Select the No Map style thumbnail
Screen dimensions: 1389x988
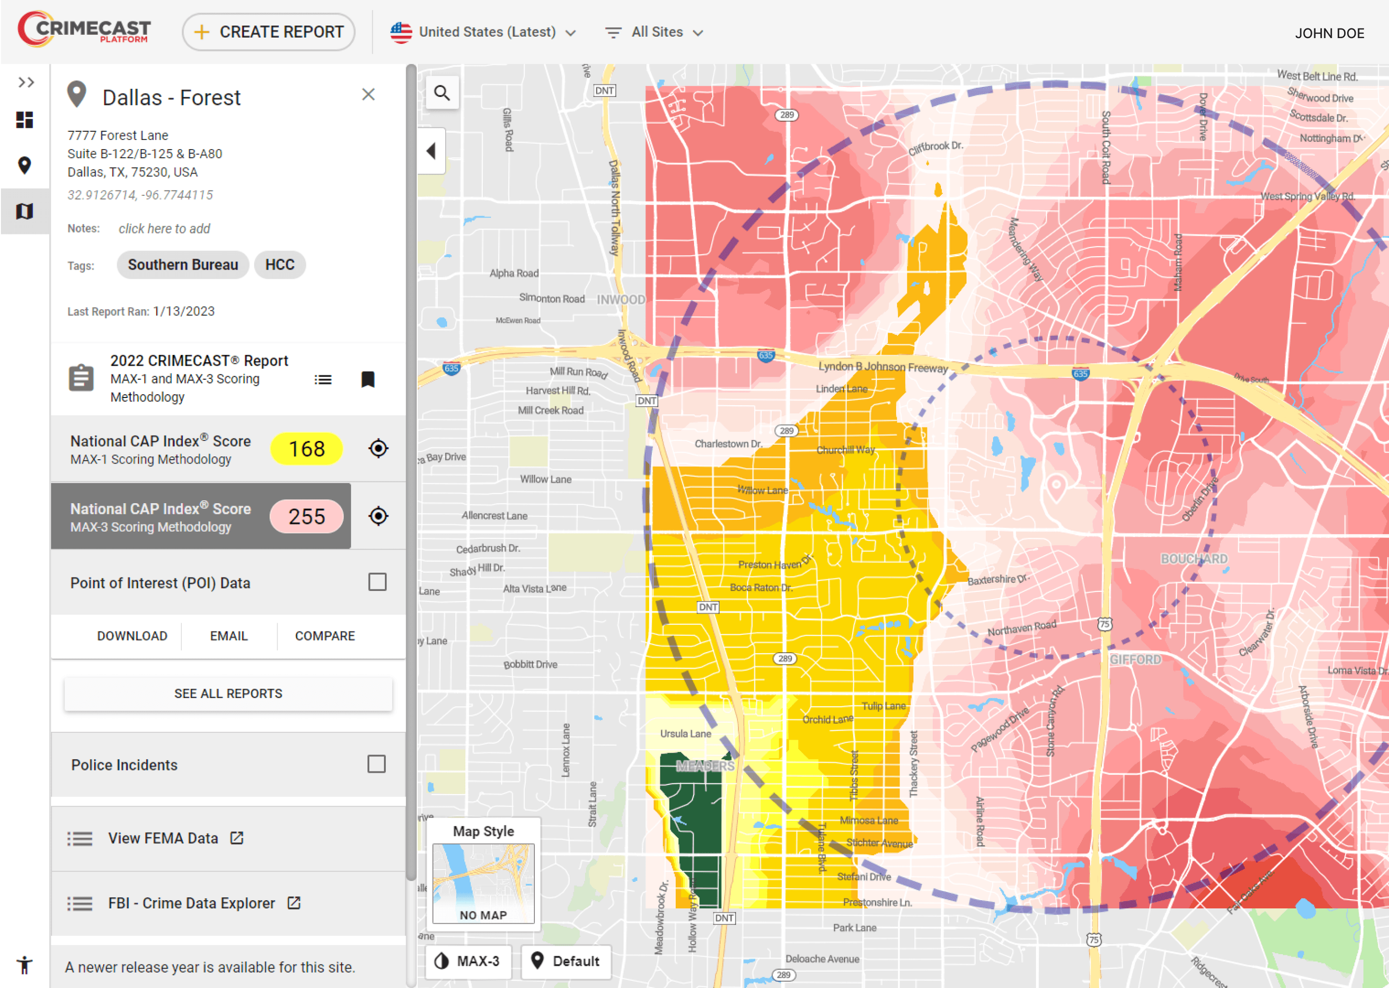coord(483,884)
